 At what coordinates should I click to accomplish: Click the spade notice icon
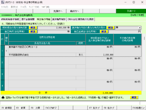pyautogui.click(x=3, y=97)
